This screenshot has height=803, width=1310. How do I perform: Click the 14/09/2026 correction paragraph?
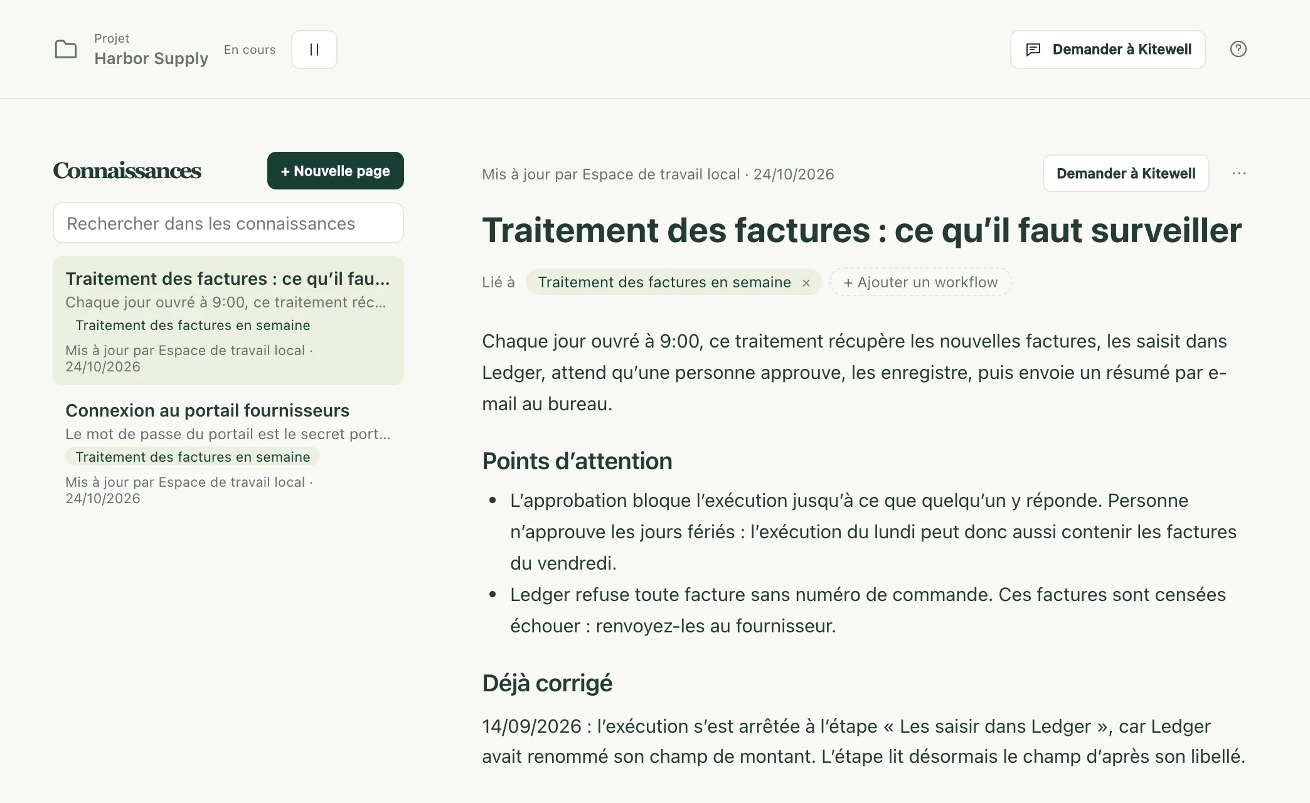tap(863, 741)
